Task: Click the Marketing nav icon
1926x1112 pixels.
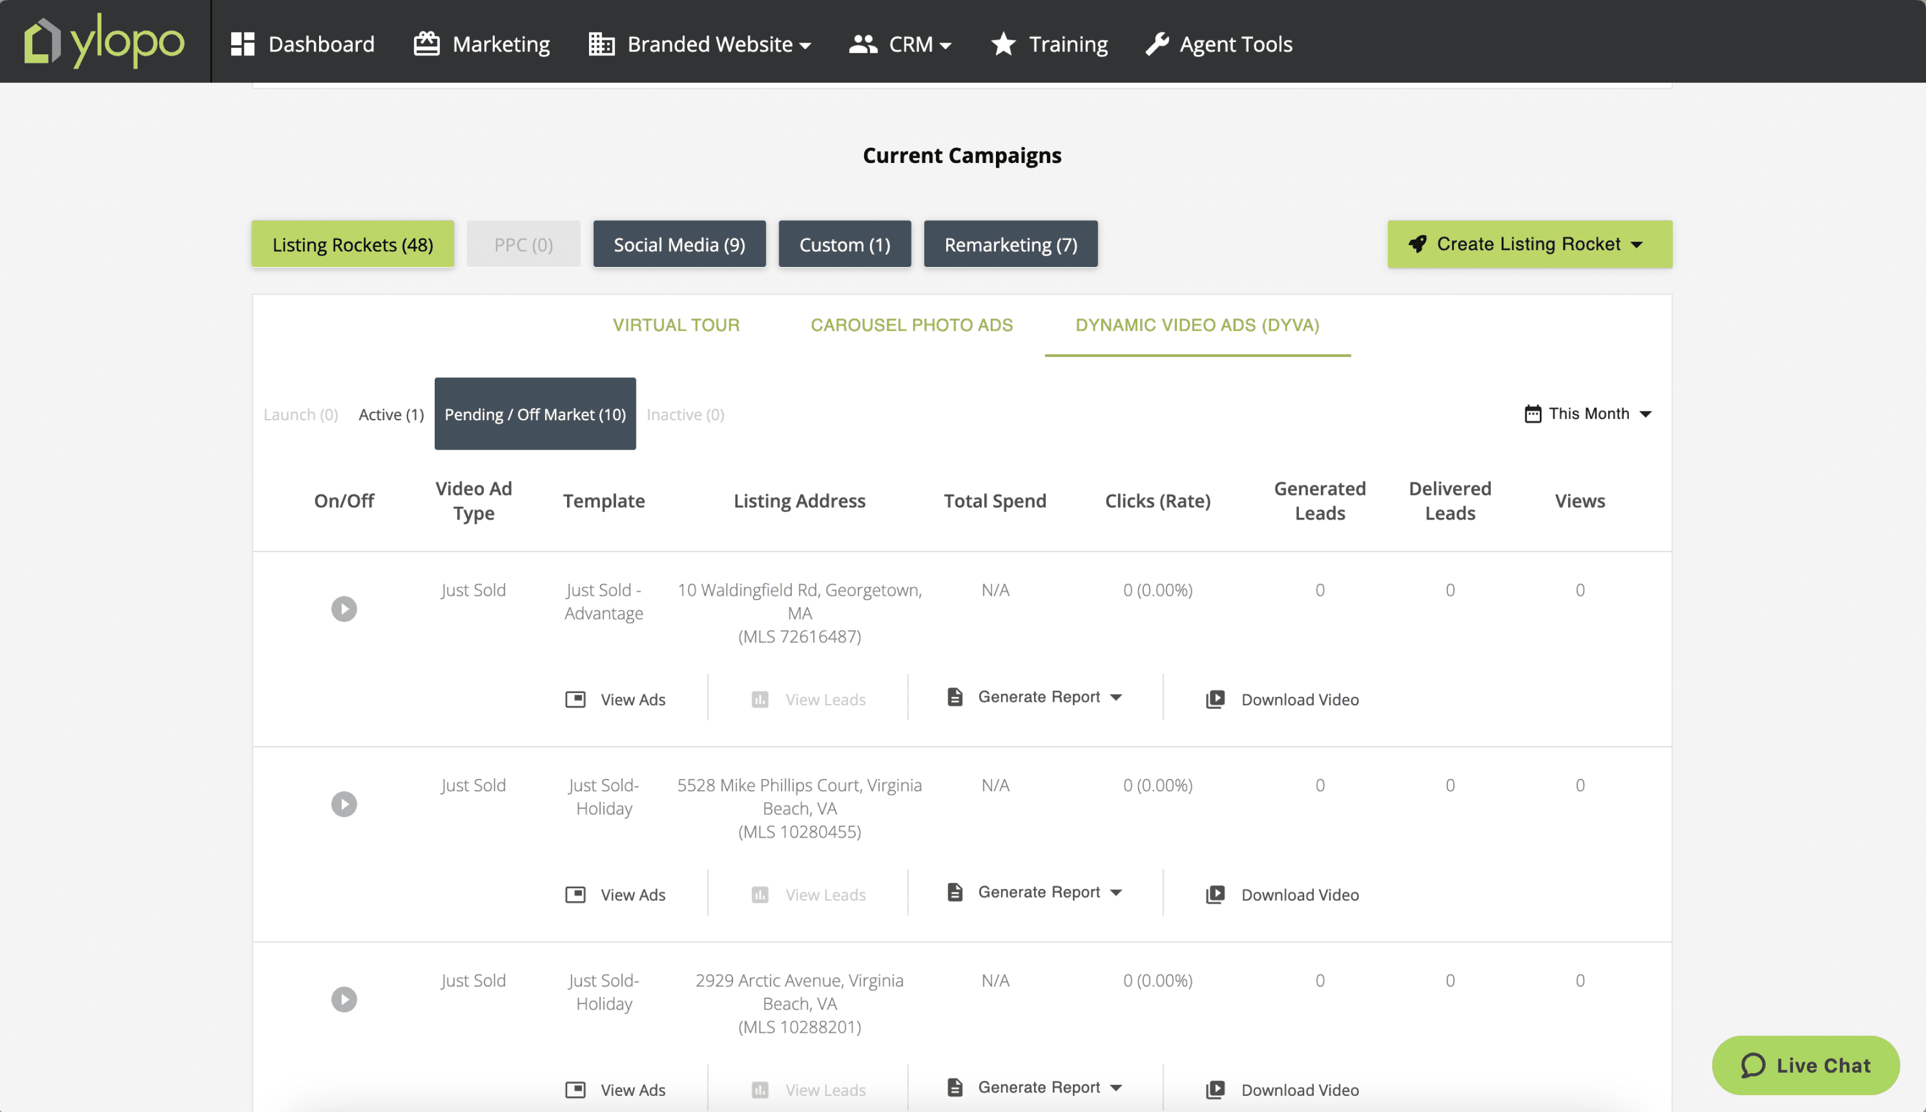Action: 426,43
